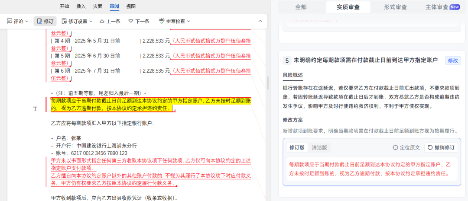468x201 pixels.
Task: Click the 拼写检查 spell check icon
Action: click(162, 21)
